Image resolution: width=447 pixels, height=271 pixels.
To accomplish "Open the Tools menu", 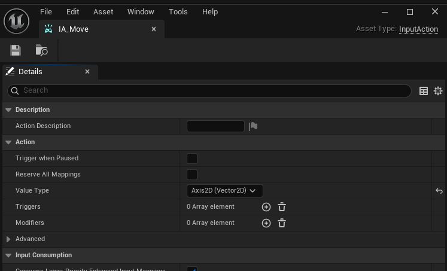I will [178, 12].
